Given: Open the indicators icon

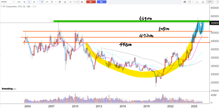Looking at the screenshot, I should 65,2.
